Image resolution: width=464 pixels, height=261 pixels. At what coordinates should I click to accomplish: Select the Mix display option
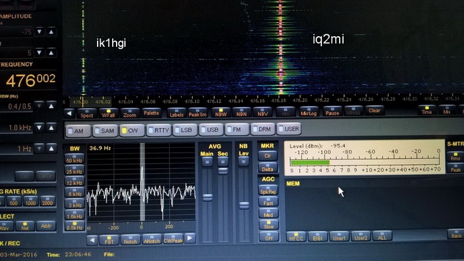coord(447,110)
